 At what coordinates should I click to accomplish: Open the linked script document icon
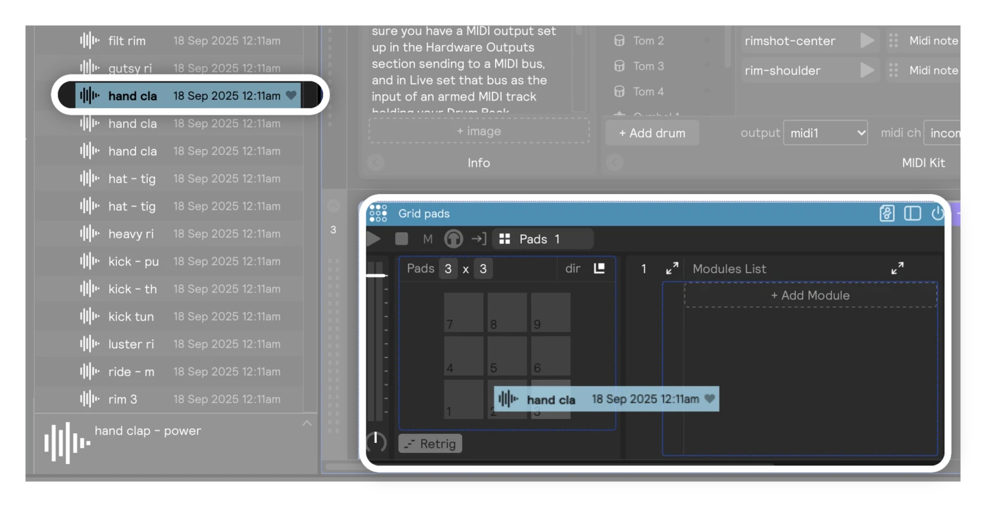point(887,214)
